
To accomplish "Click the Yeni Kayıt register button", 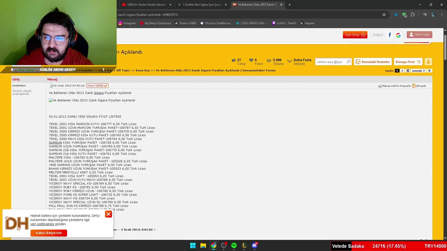I will pos(419,35).
